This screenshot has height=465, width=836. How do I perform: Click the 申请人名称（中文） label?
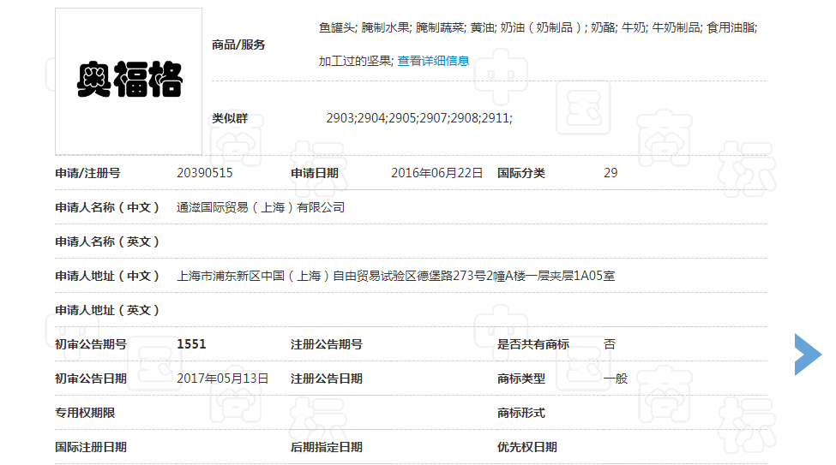pyautogui.click(x=107, y=207)
